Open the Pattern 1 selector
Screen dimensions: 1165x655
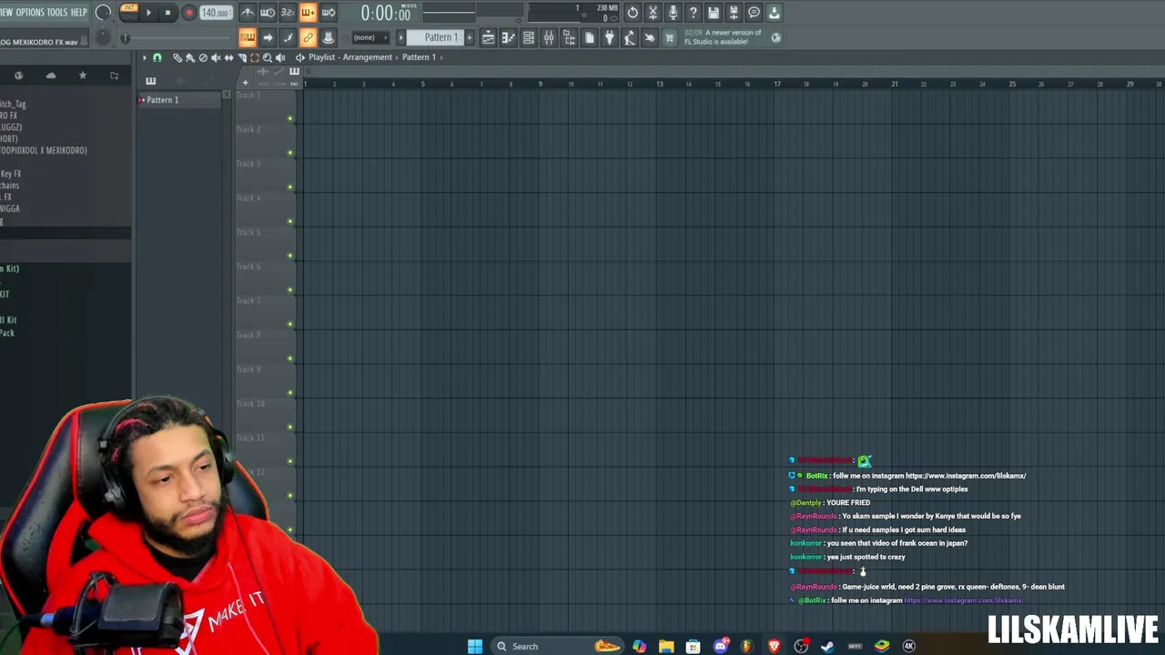tap(434, 37)
